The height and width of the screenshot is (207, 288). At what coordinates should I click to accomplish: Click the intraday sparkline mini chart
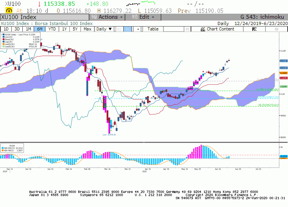coord(141,4)
